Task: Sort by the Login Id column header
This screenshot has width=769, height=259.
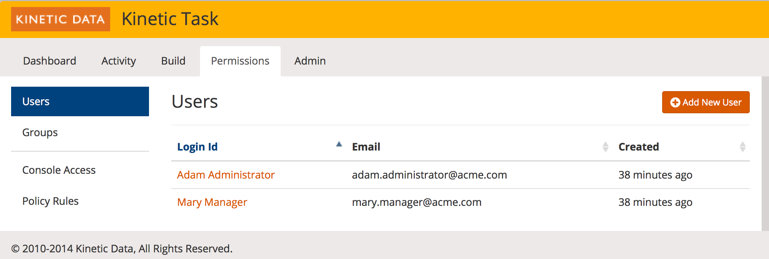Action: coord(197,147)
